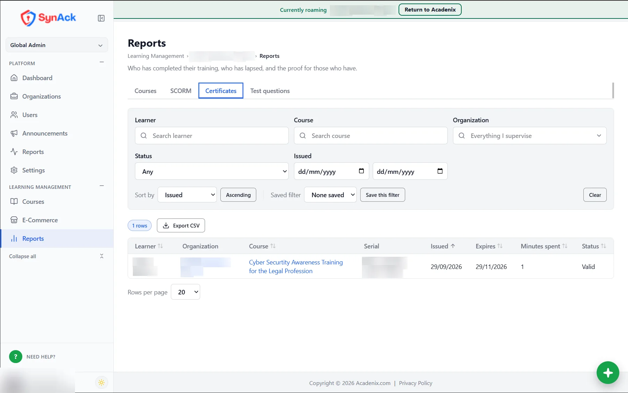Open the Saved filter None saved dropdown
The width and height of the screenshot is (628, 393).
331,195
